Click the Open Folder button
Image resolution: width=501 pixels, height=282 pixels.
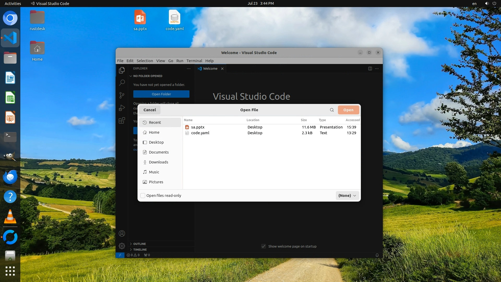(161, 94)
